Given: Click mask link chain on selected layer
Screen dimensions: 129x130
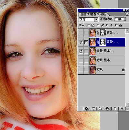Looking at the screenshot, I should (98, 42).
